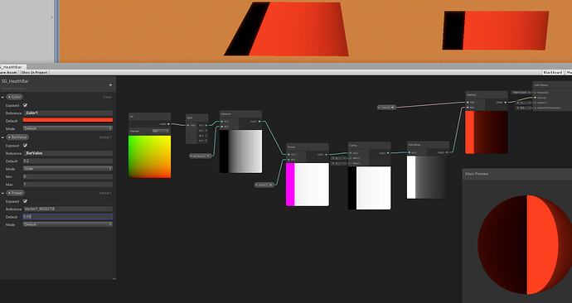Select the Power property node in graph
The height and width of the screenshot is (303, 572).
click(264, 185)
